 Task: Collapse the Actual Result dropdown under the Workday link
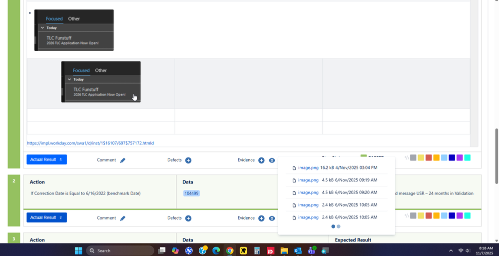[46, 159]
